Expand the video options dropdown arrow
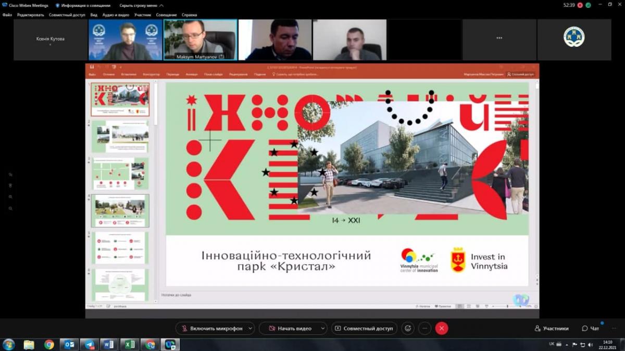Image resolution: width=625 pixels, height=351 pixels. coord(322,328)
